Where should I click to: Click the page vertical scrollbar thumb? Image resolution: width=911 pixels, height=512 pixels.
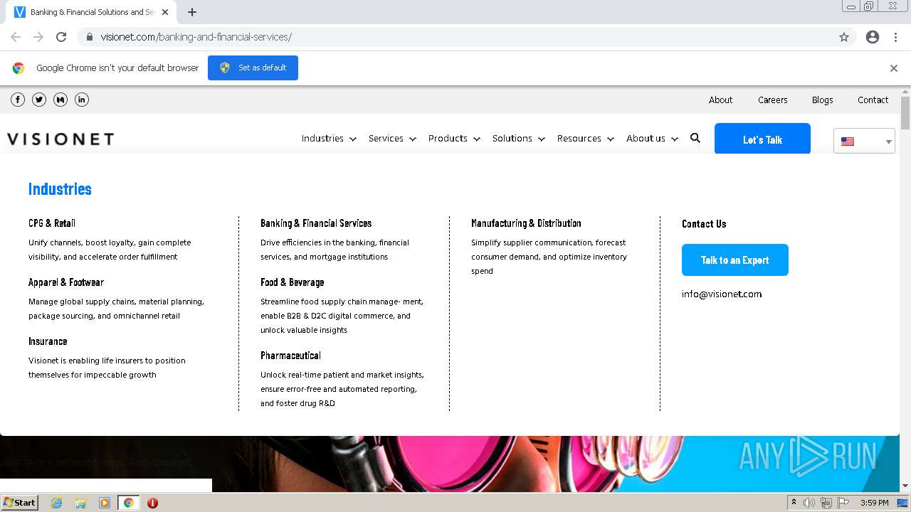905,112
